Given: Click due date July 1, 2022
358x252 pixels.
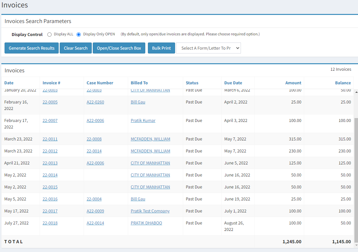Looking at the screenshot, I should [x=235, y=211].
